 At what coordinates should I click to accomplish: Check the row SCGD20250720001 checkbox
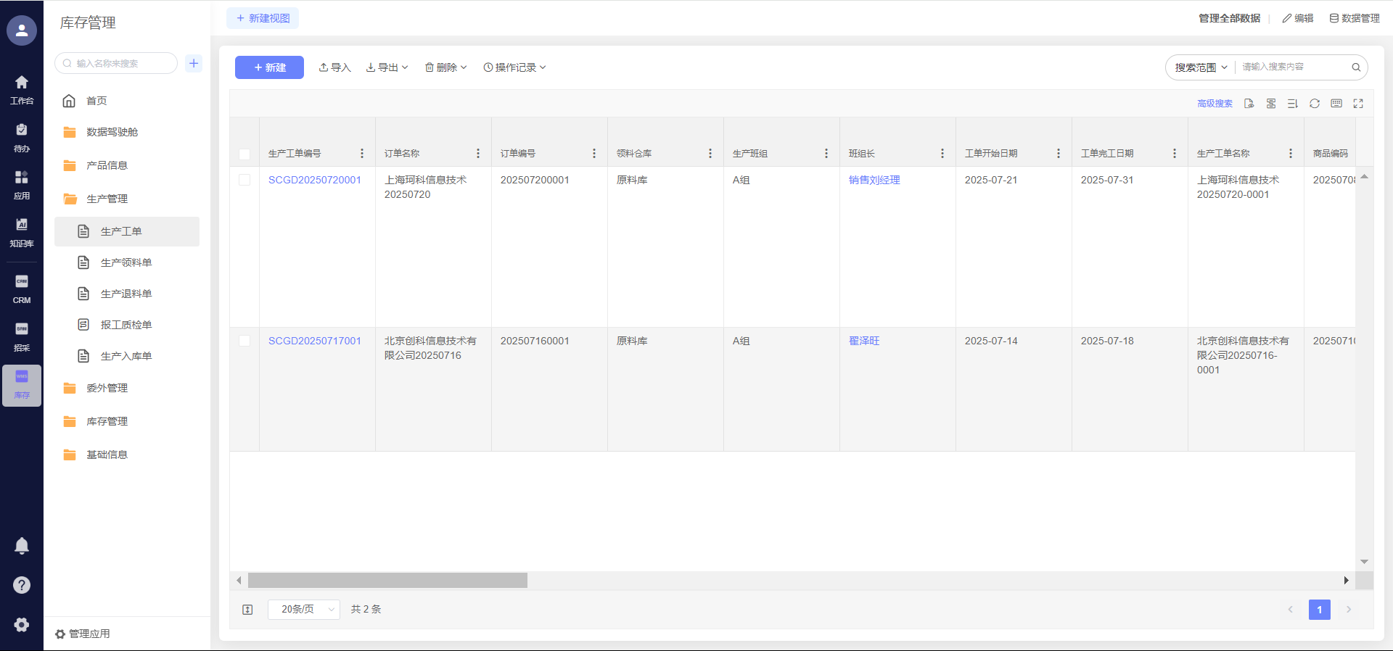click(x=245, y=180)
